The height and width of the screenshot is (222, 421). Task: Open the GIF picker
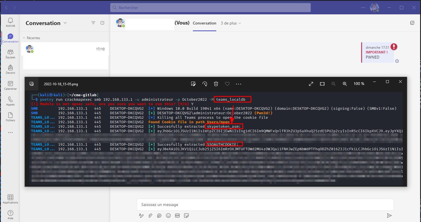point(178,215)
